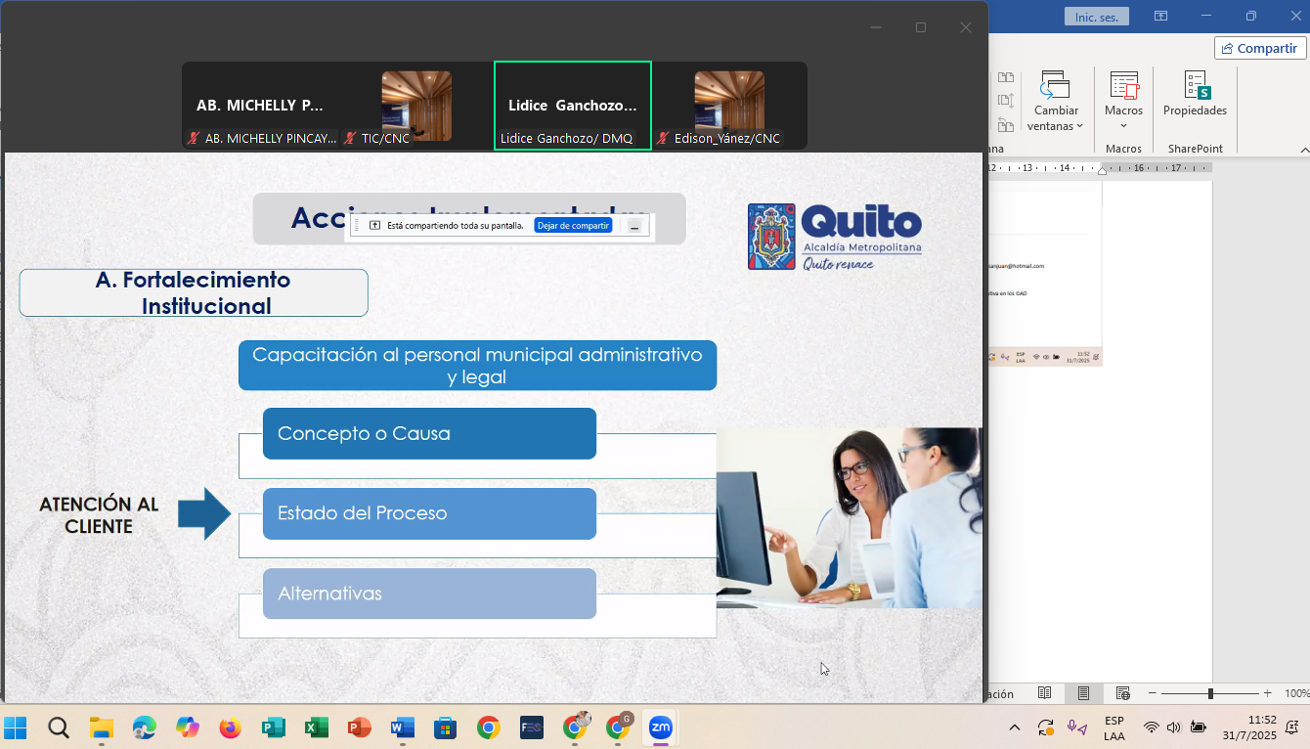
Task: Click the zoom in plus button
Action: coord(1267,693)
